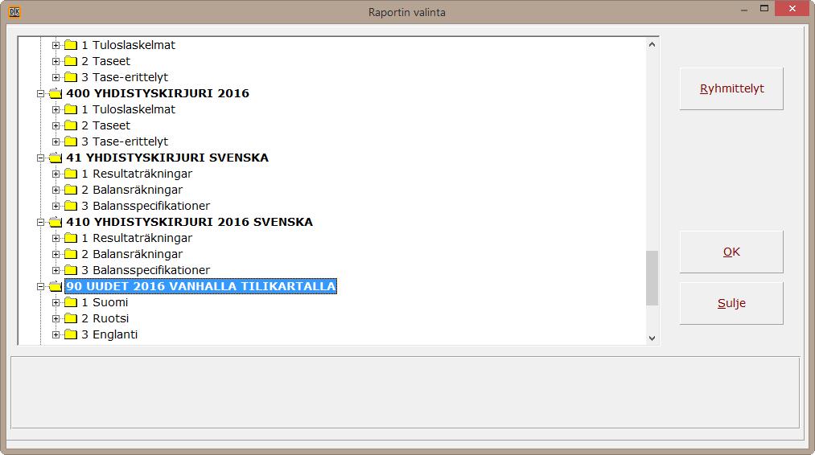Select the 410 YHDISTYSKIRJURI 2016 SVENSKA row

(x=189, y=223)
